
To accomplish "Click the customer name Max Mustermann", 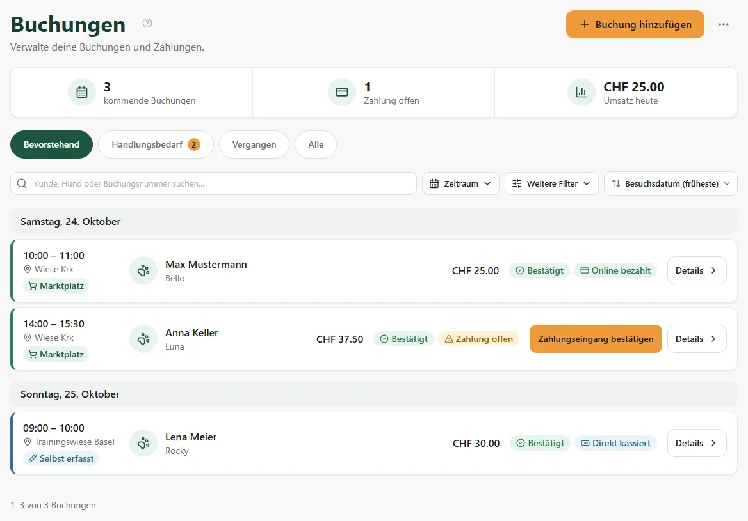I will (206, 264).
